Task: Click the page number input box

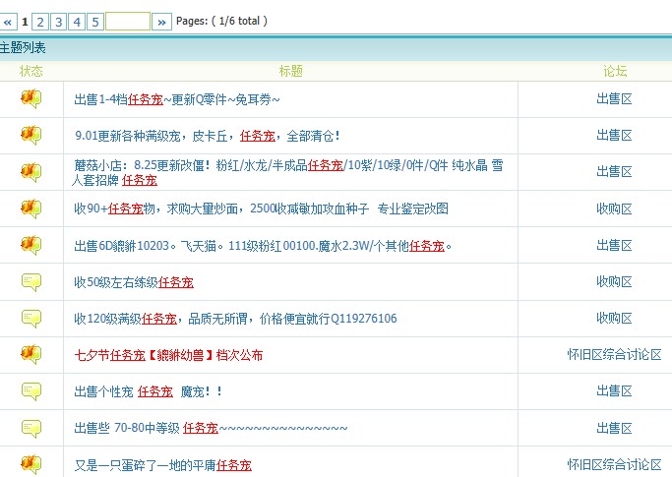Action: (x=128, y=21)
